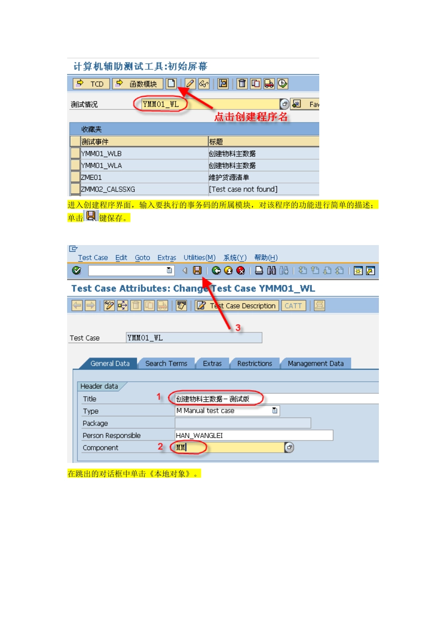Select the row checkbox for YMM01_WLB

click(75, 153)
